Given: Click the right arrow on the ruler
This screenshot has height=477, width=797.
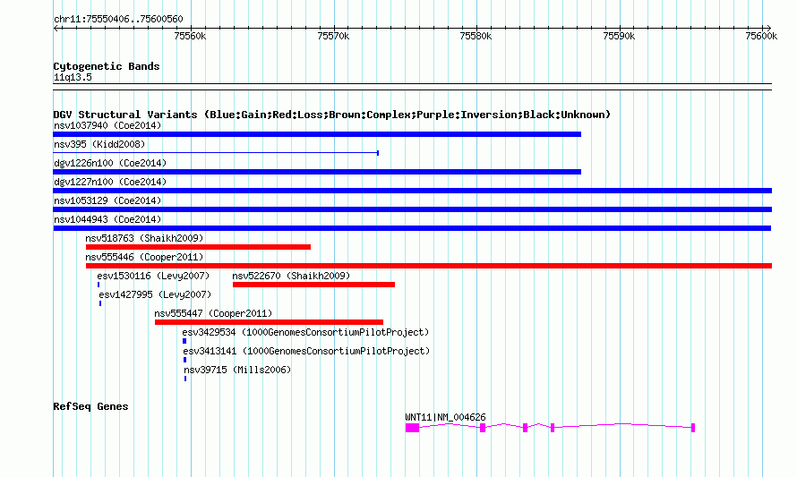Looking at the screenshot, I should coord(768,29).
